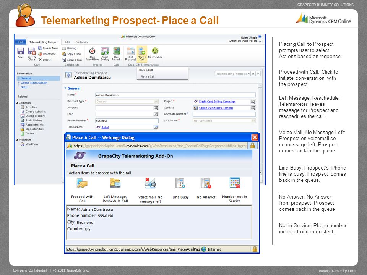Click the help icon beside Rahul Singh
The image size is (367, 275).
click(260, 37)
